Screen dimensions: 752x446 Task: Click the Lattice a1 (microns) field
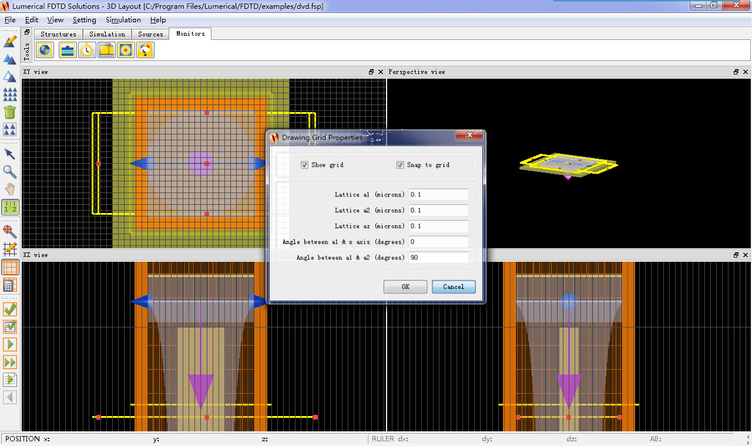pyautogui.click(x=439, y=194)
